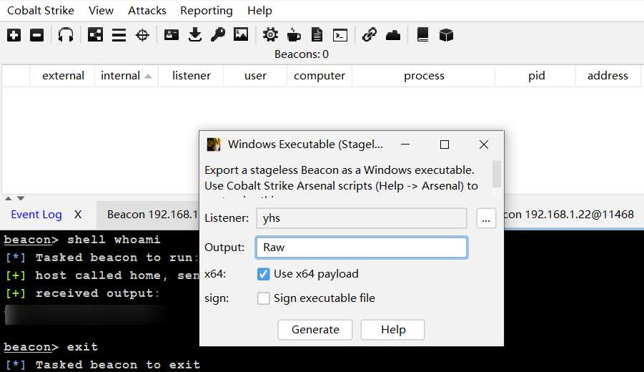Image resolution: width=644 pixels, height=372 pixels.
Task: Click the Beacons: 0 counter text
Action: [x=302, y=54]
